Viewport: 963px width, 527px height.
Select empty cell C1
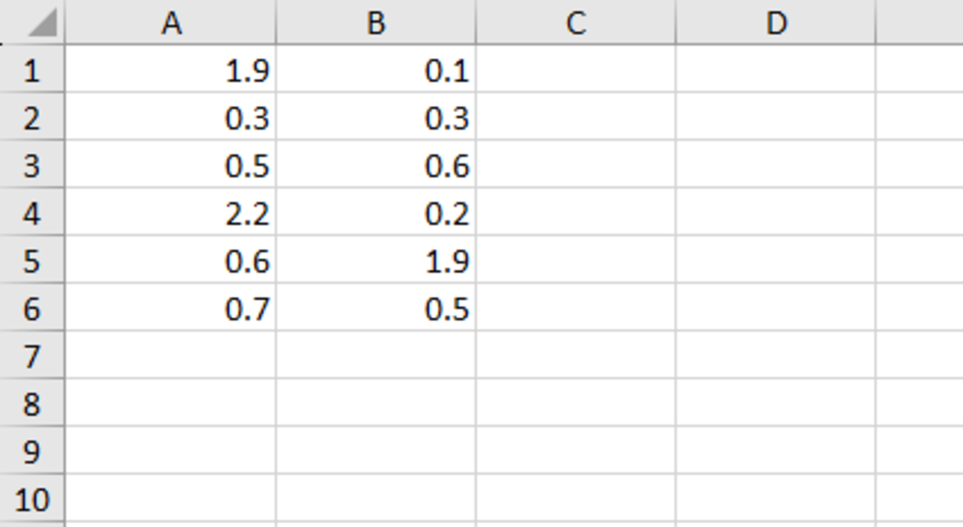point(575,71)
